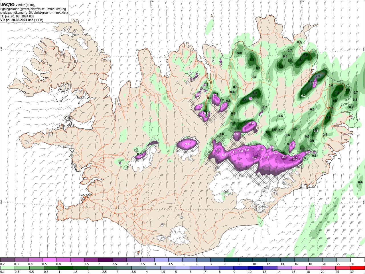This screenshot has width=365, height=274.
Task: Click the darkest purple 2–2.5 snow scale swatch
Action: point(105,260)
